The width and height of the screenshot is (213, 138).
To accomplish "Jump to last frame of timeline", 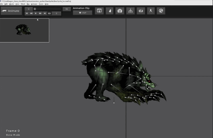I will coord(45,13).
